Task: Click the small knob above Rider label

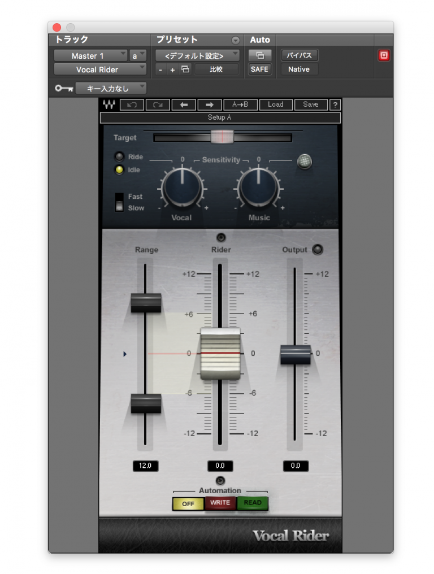Action: pos(221,238)
